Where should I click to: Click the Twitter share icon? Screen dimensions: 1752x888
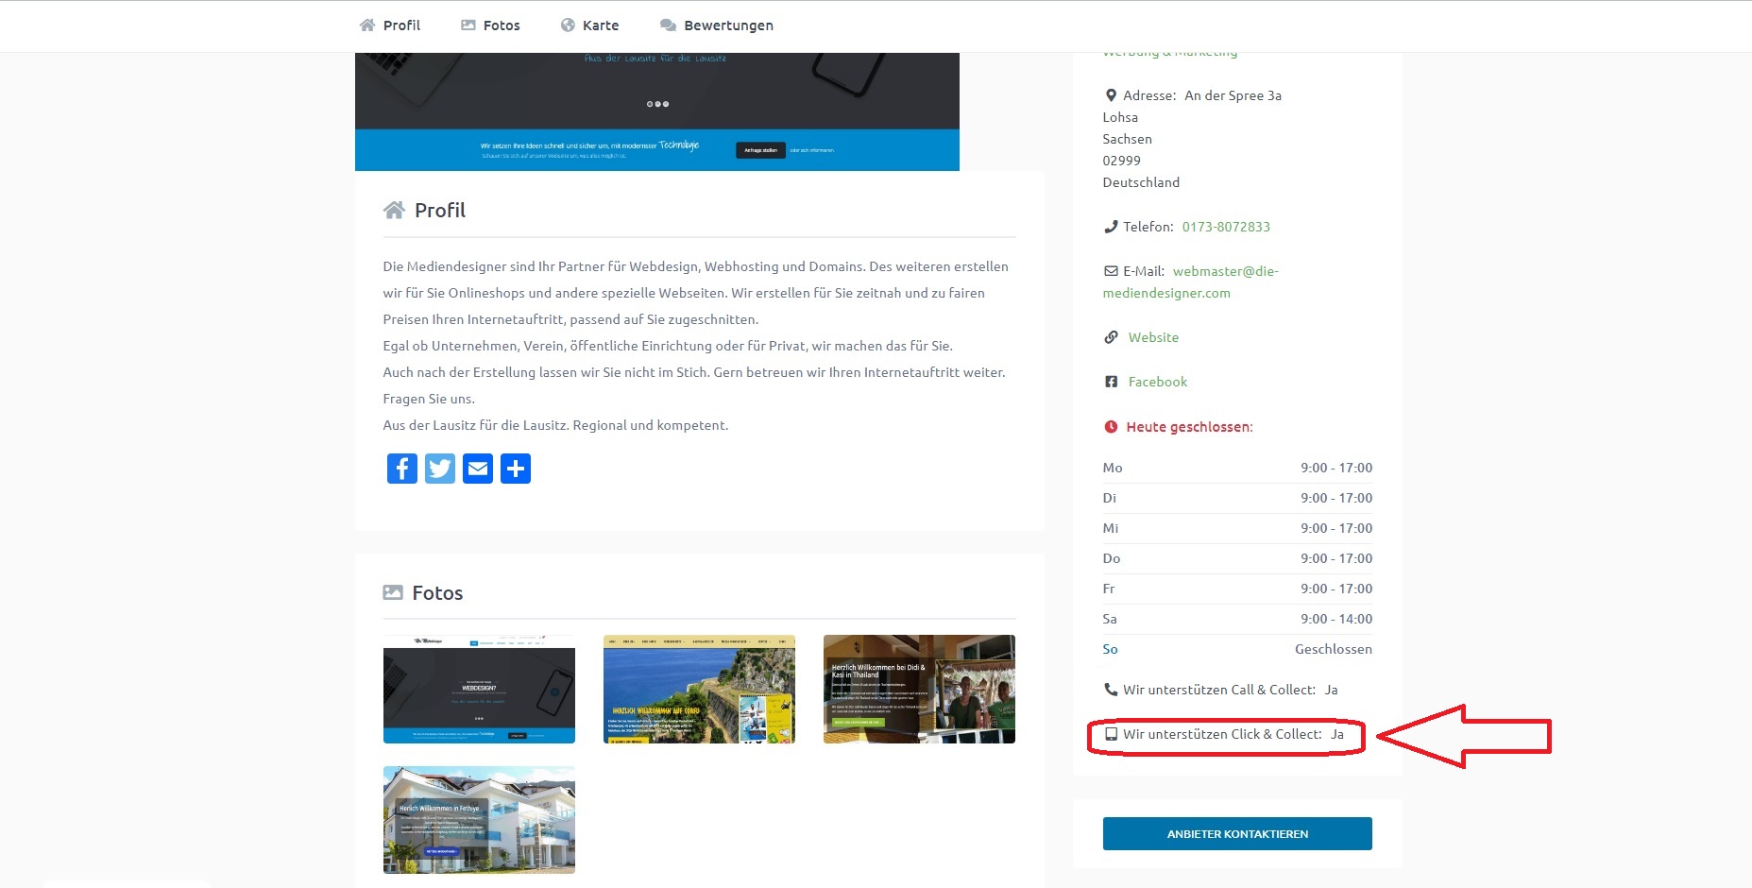coord(439,469)
